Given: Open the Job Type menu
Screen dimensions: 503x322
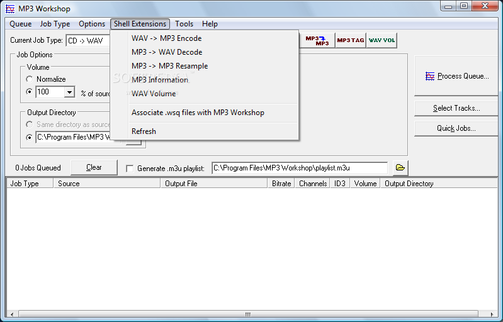Looking at the screenshot, I should pos(55,24).
